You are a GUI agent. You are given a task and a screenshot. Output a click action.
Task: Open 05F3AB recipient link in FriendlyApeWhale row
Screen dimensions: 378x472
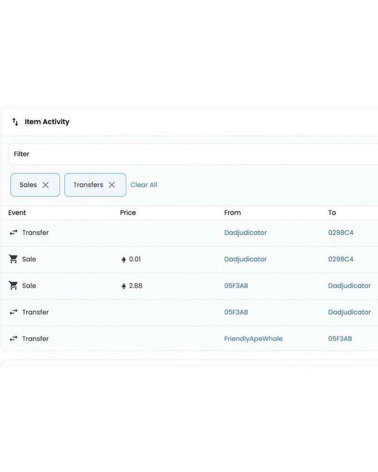(340, 338)
